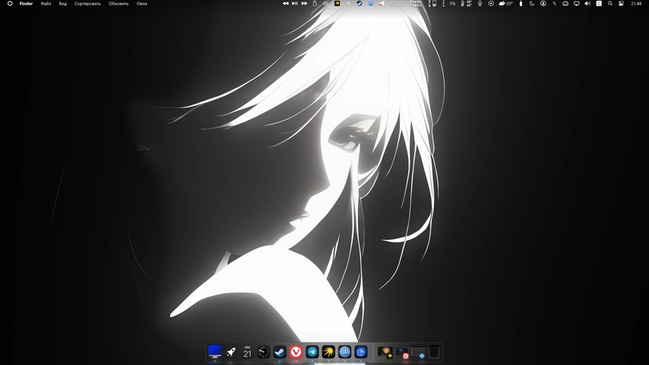Open the Finder menu
Screen dimensions: 649x365
pos(26,3)
